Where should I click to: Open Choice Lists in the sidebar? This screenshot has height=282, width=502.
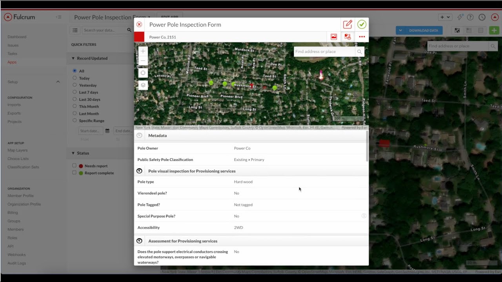pos(18,159)
